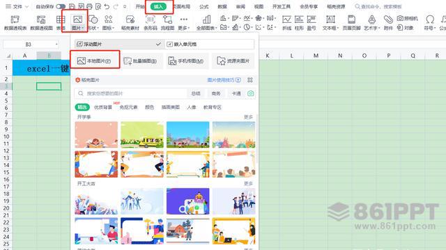Switch to the 会员专享 member tab

[309, 6]
